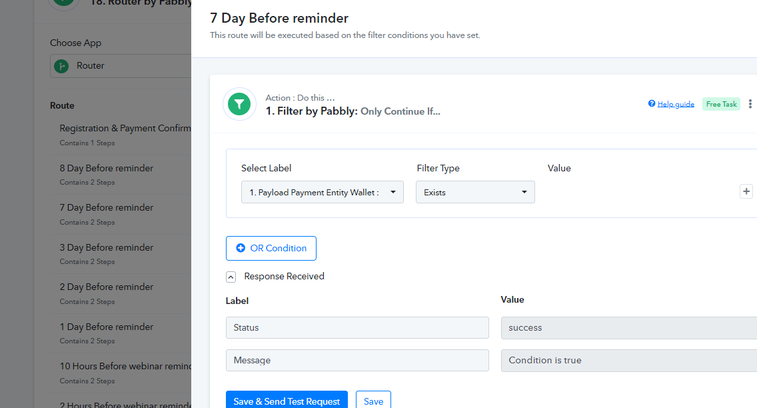Image resolution: width=757 pixels, height=408 pixels.
Task: Add a condition with the plus icon beside Value
Action: coord(746,192)
